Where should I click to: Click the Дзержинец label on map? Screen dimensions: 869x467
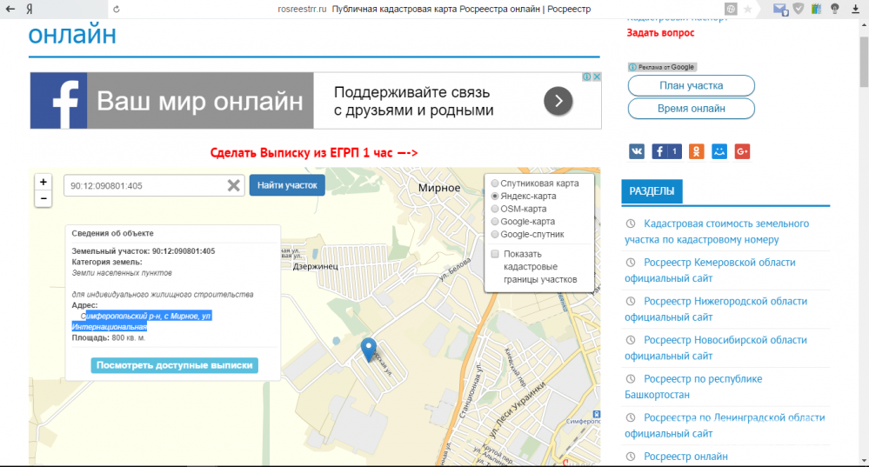pos(316,266)
